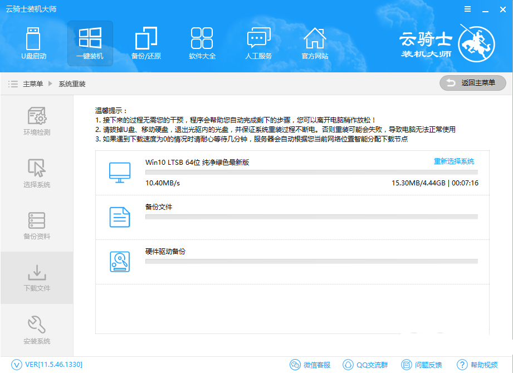Click the 安装系统 install system step
Screen dimensions: 513x373
[37, 330]
